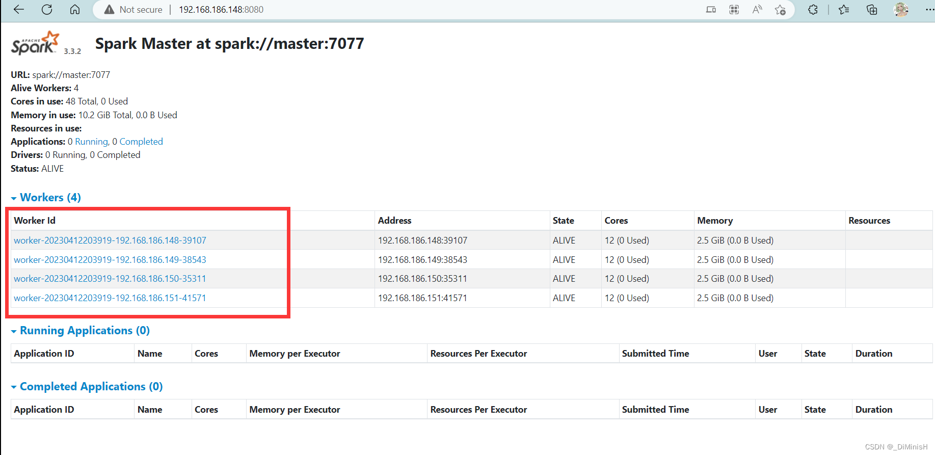Open the browser Extensions puzzle icon
935x455 pixels.
(x=813, y=10)
